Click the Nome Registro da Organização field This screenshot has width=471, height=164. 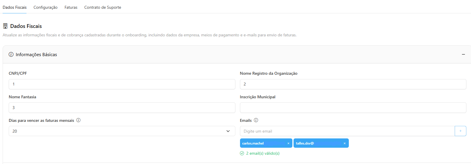click(x=353, y=84)
